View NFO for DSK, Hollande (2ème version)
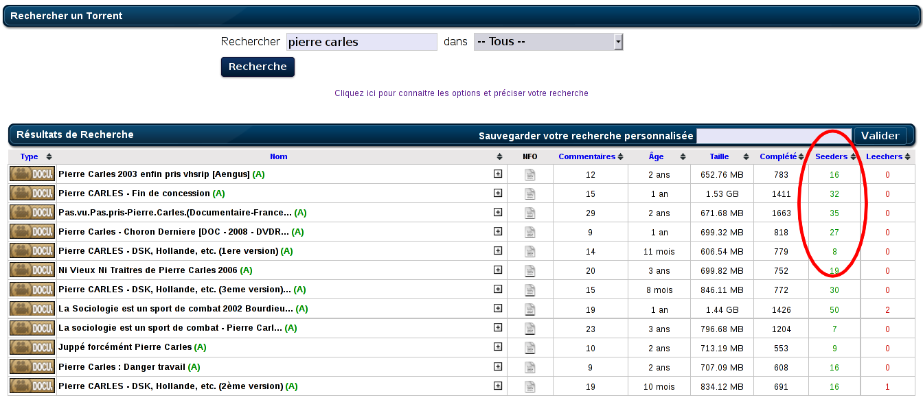The height and width of the screenshot is (411, 923). pos(529,386)
